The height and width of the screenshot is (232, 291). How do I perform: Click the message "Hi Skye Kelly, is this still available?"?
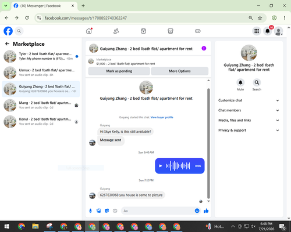coord(125,132)
